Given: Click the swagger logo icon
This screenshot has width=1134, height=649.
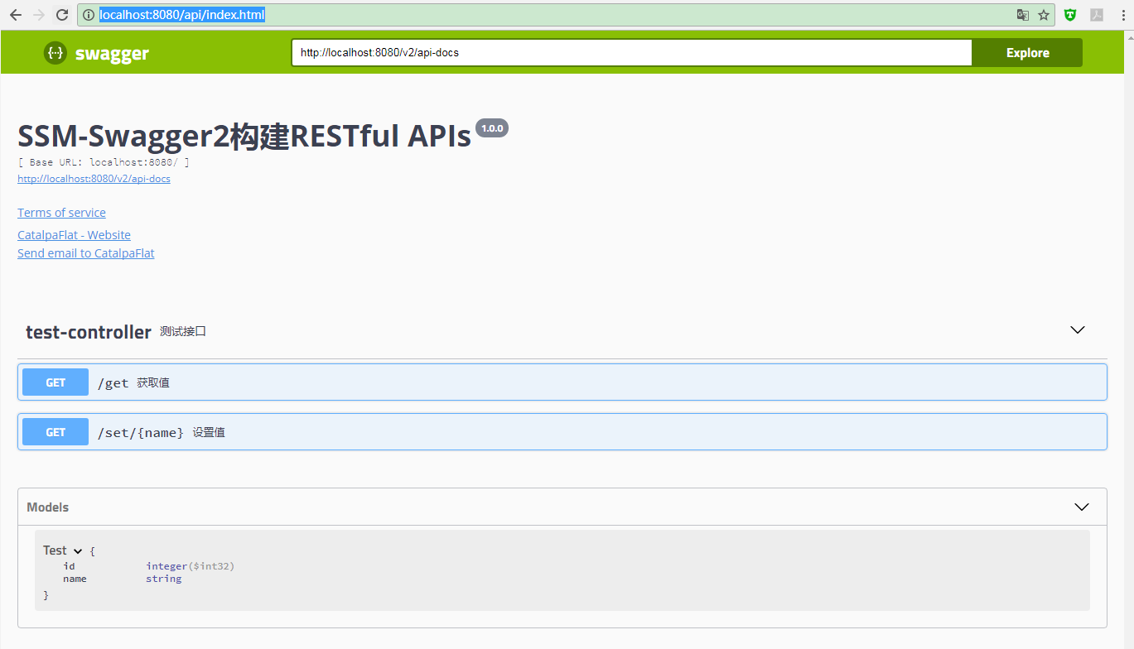Looking at the screenshot, I should pyautogui.click(x=55, y=53).
